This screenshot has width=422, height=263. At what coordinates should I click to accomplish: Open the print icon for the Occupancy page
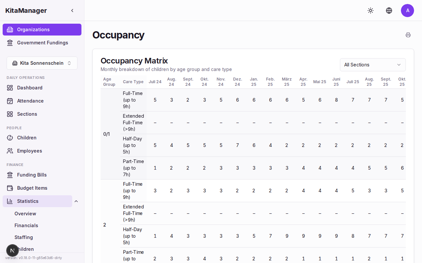click(408, 35)
